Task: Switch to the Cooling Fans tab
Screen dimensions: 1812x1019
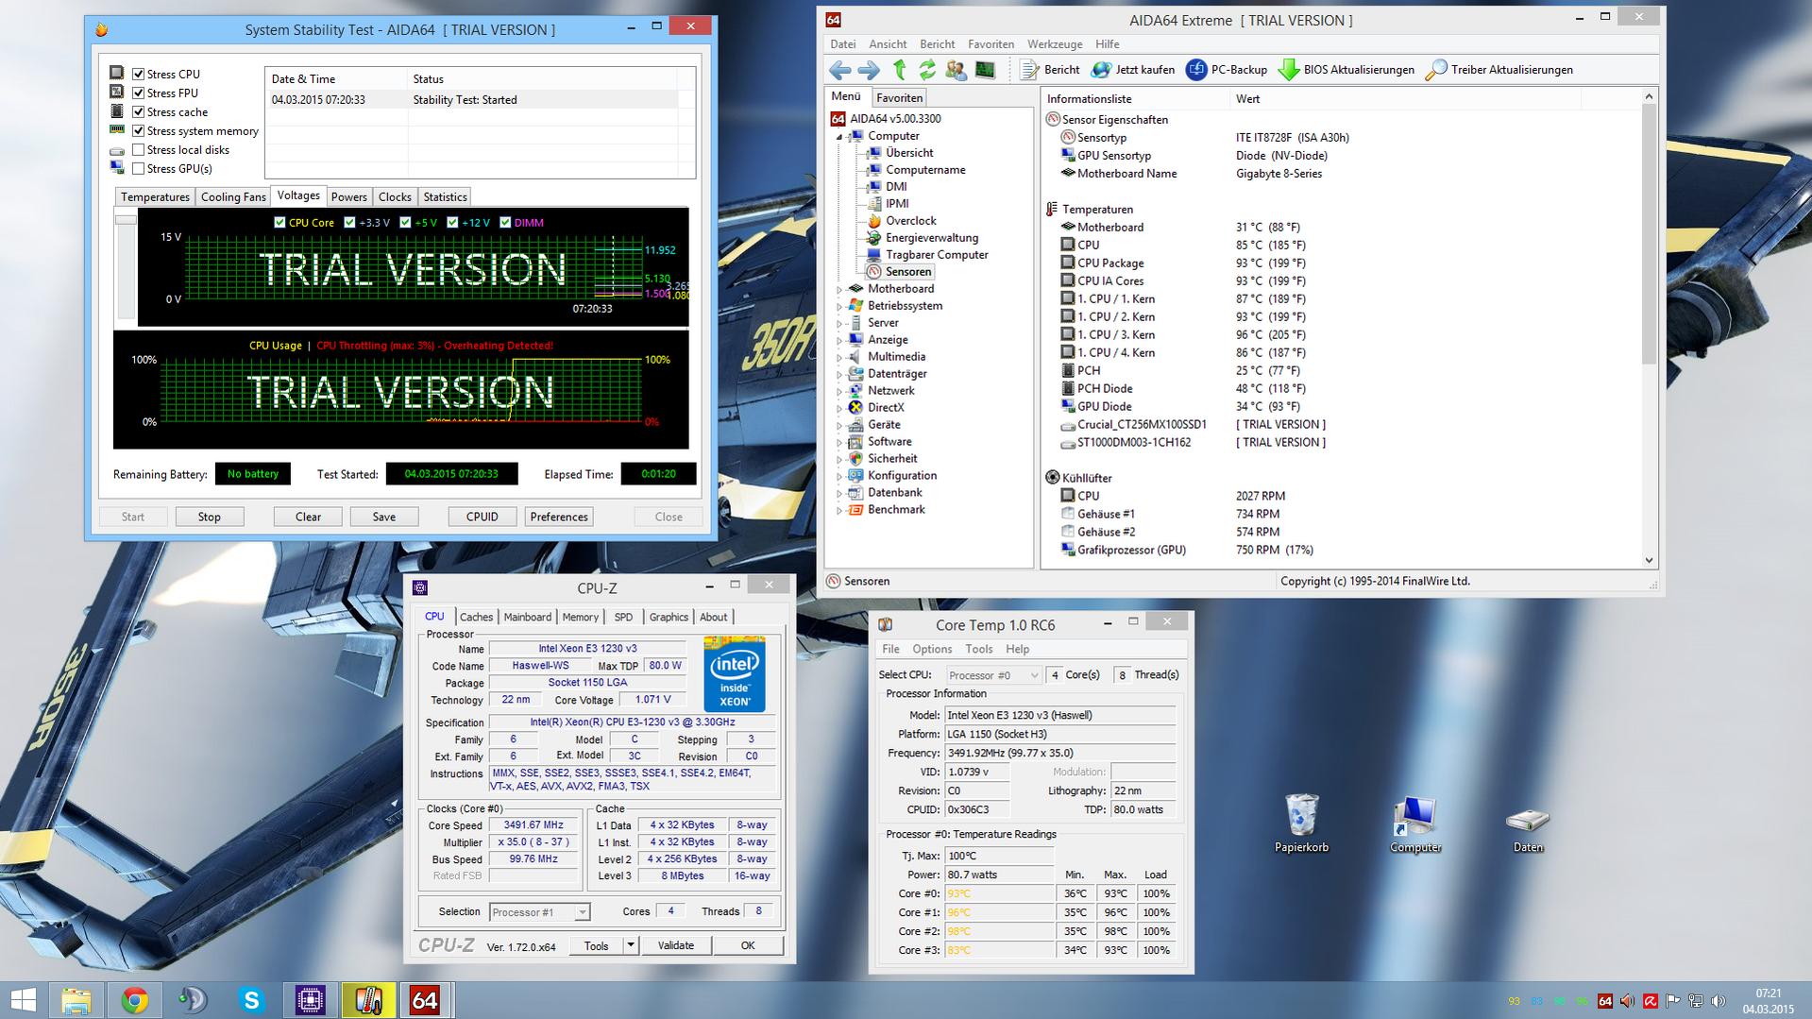Action: 233,196
